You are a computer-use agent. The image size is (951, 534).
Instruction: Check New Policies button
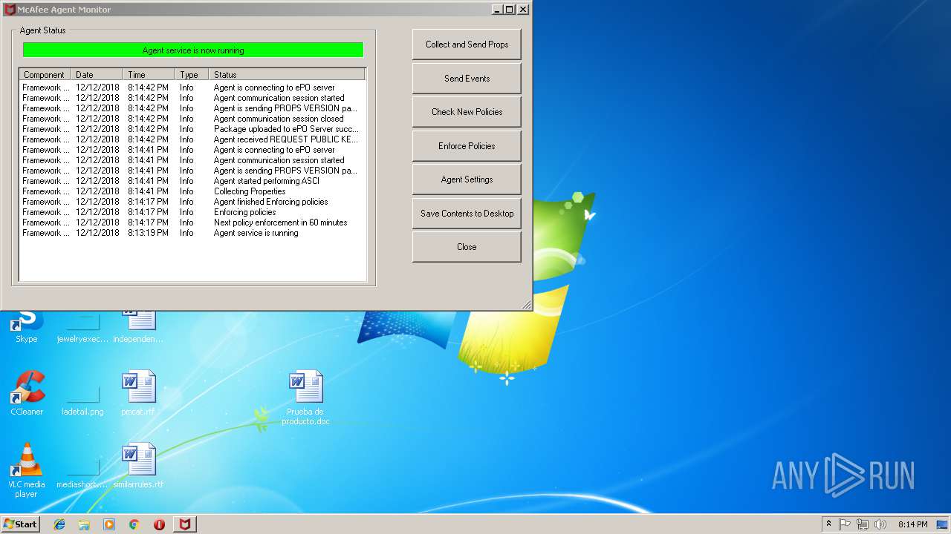(467, 112)
